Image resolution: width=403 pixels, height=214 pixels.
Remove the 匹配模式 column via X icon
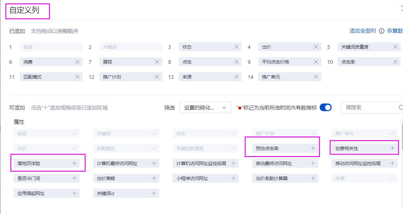(x=77, y=77)
